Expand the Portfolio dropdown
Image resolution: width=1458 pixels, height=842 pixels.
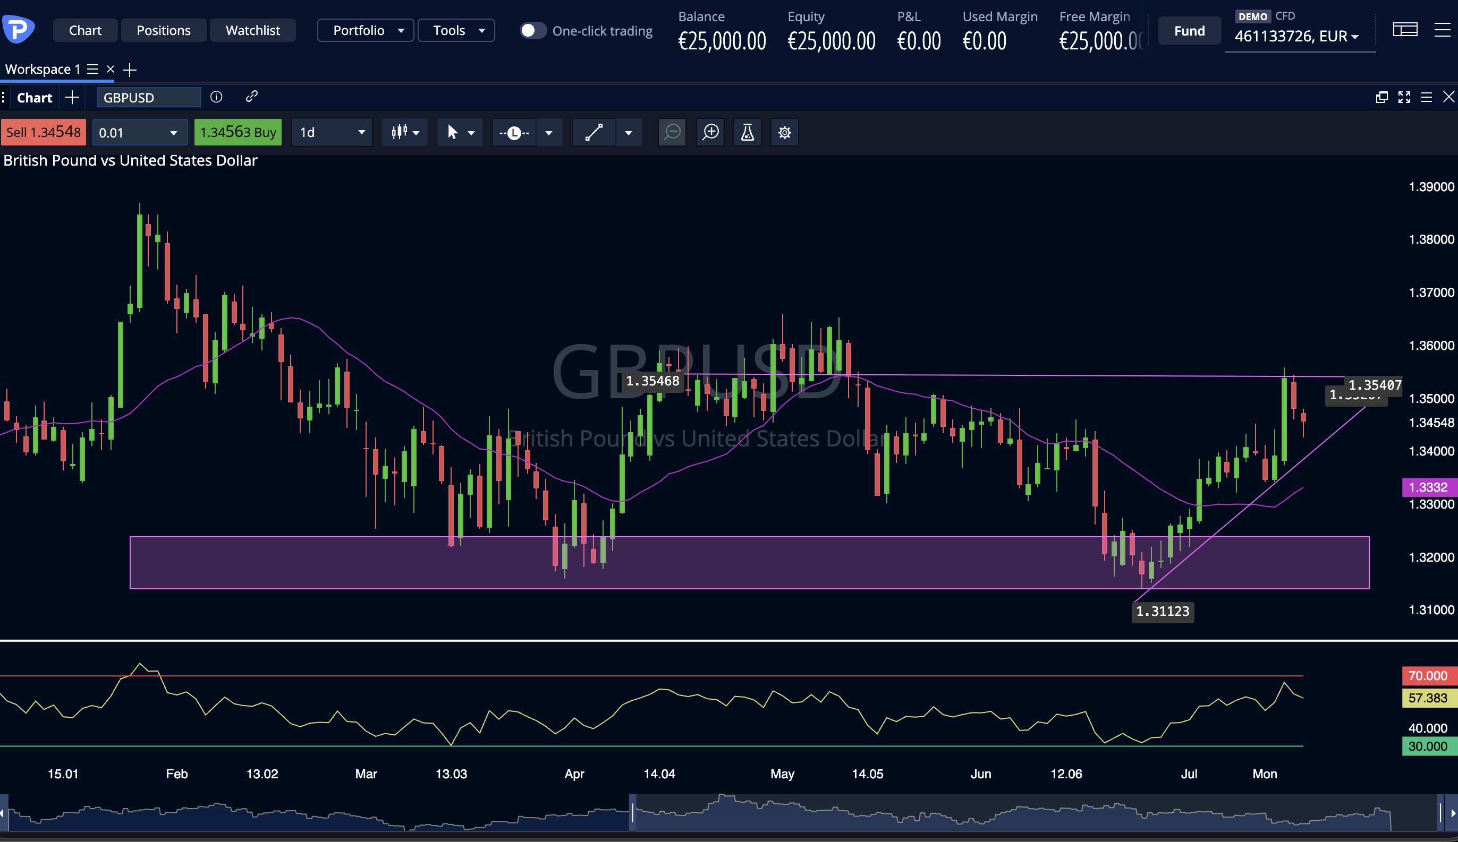click(x=366, y=30)
